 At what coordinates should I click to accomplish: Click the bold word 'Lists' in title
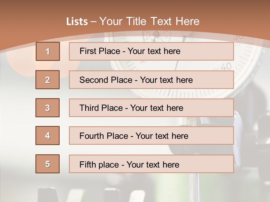[77, 22]
